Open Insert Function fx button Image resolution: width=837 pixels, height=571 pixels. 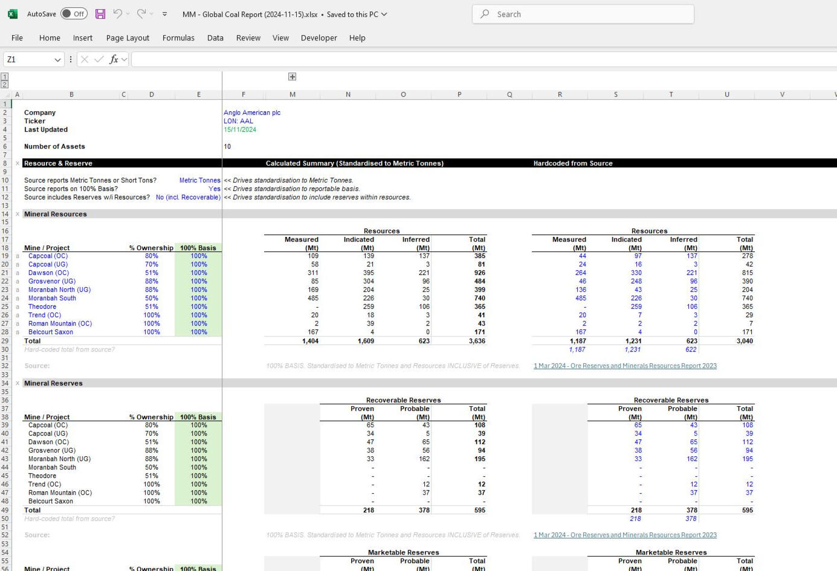[114, 59]
